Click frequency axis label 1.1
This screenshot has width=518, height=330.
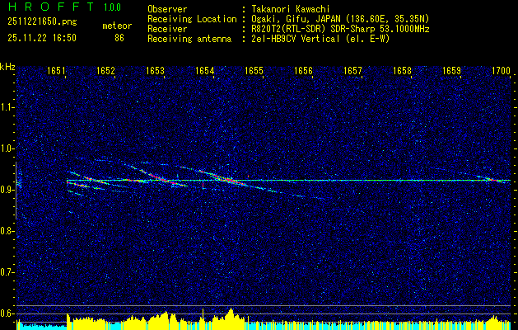(7, 107)
